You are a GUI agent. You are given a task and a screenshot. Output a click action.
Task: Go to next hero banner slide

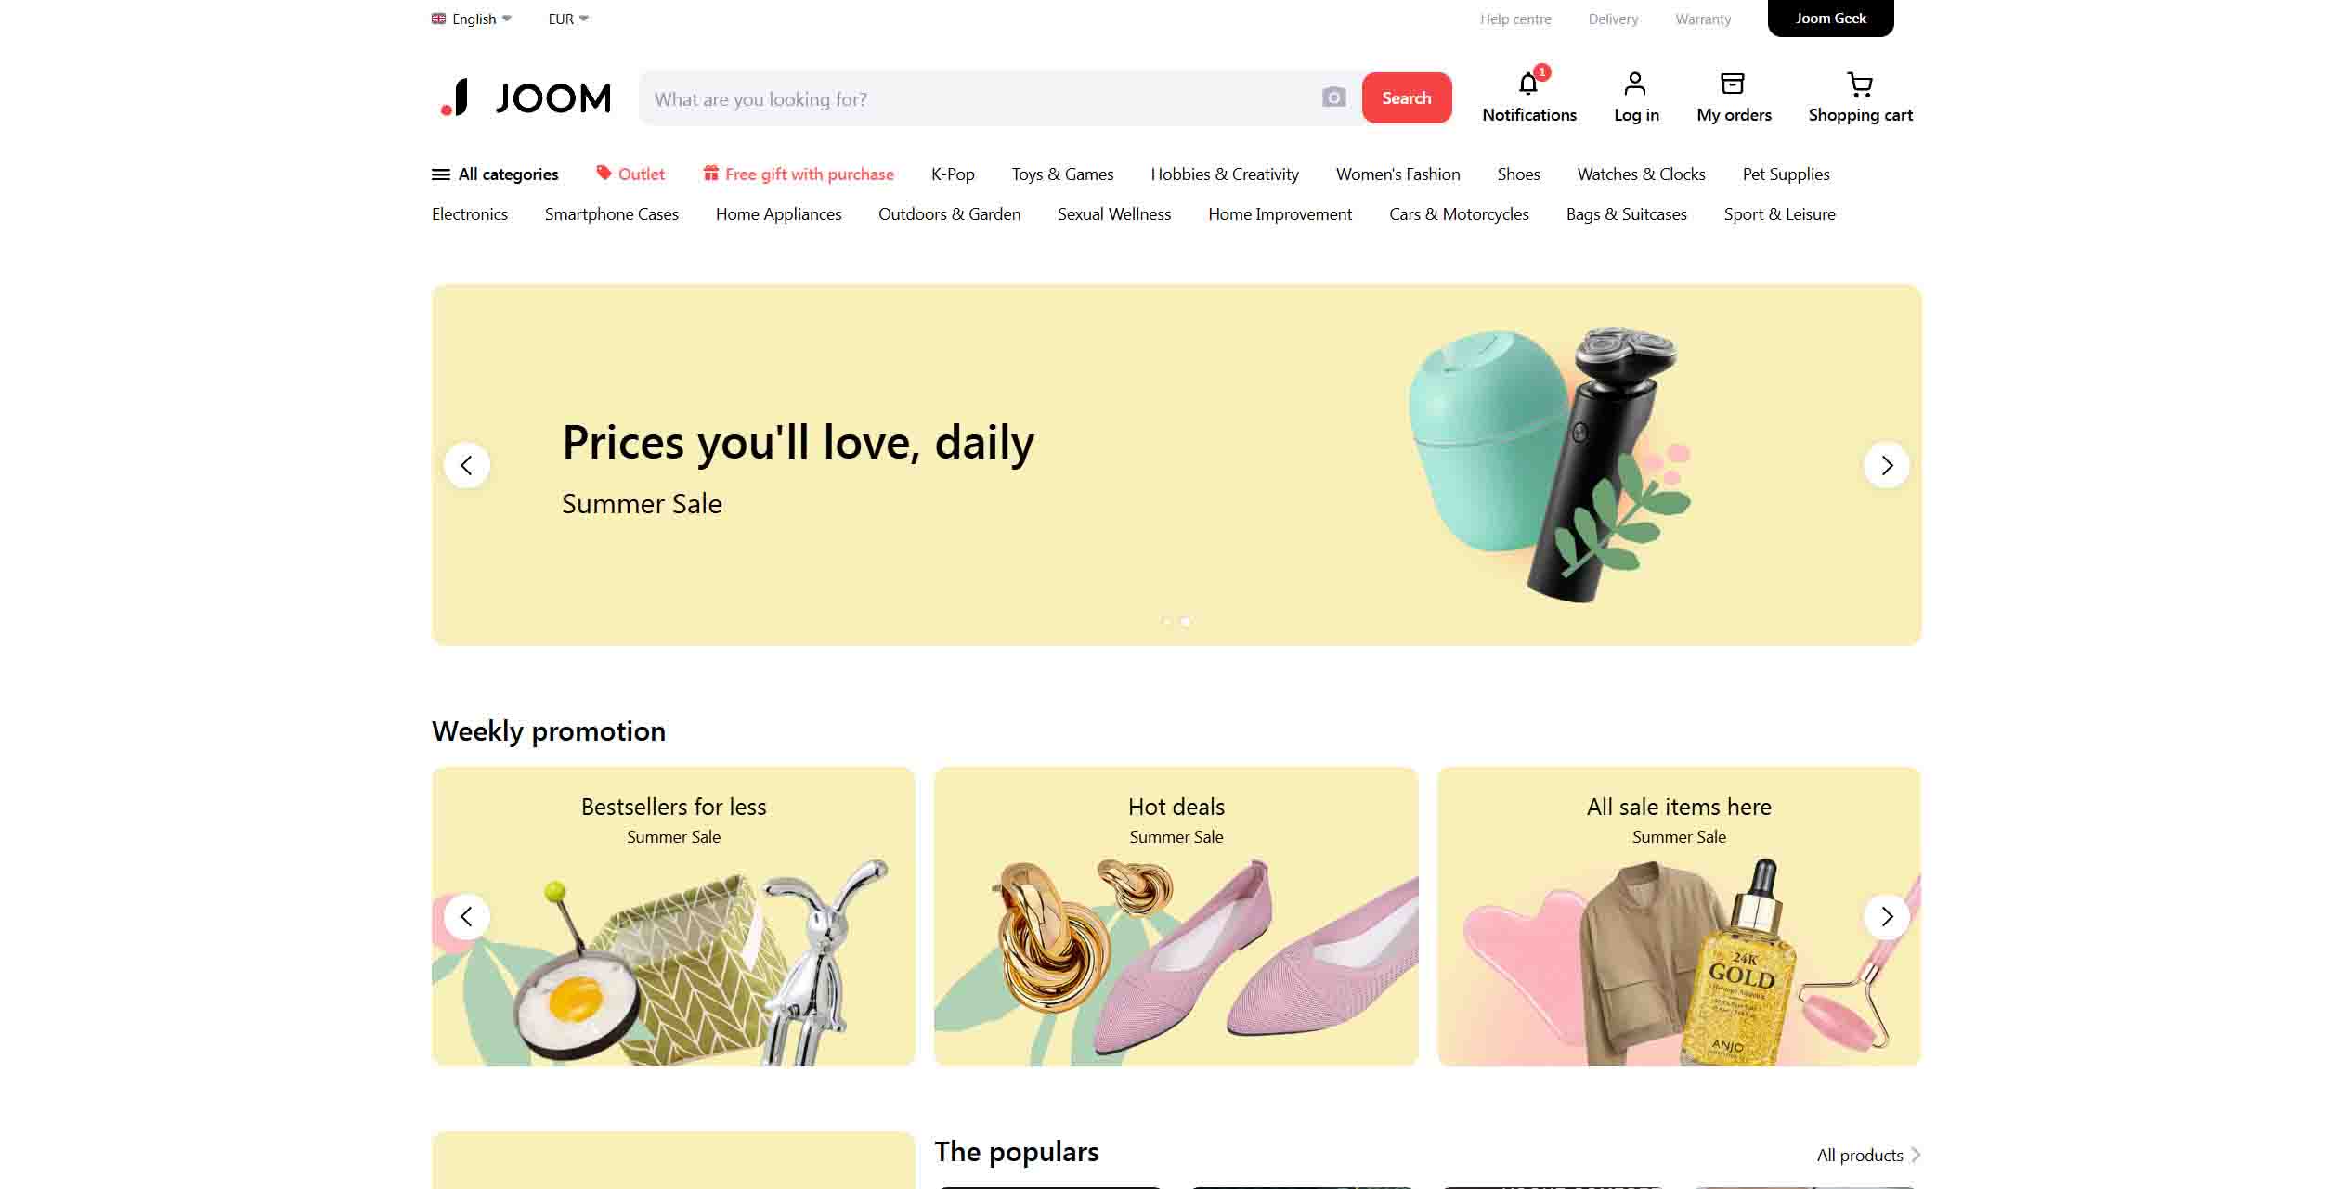[x=1887, y=465]
